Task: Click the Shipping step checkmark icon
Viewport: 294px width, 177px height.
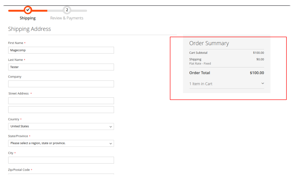Action: [28, 10]
